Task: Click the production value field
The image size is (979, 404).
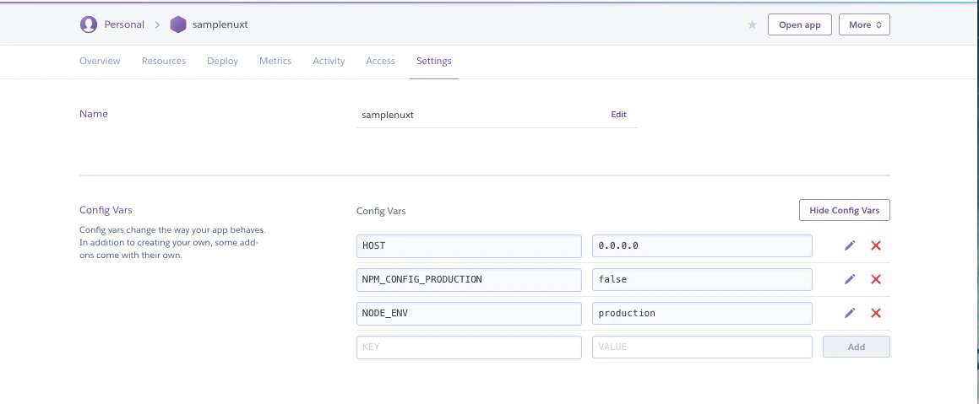Action: (x=703, y=313)
